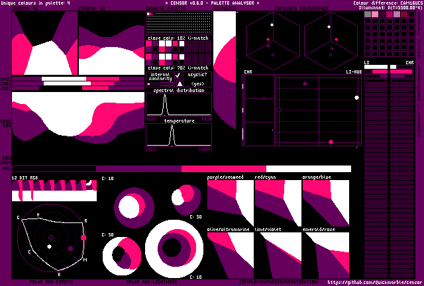The height and width of the screenshot is (286, 424).
Task: Click the purple dot in the polar hue-chroma wheel
Action: coord(71,249)
